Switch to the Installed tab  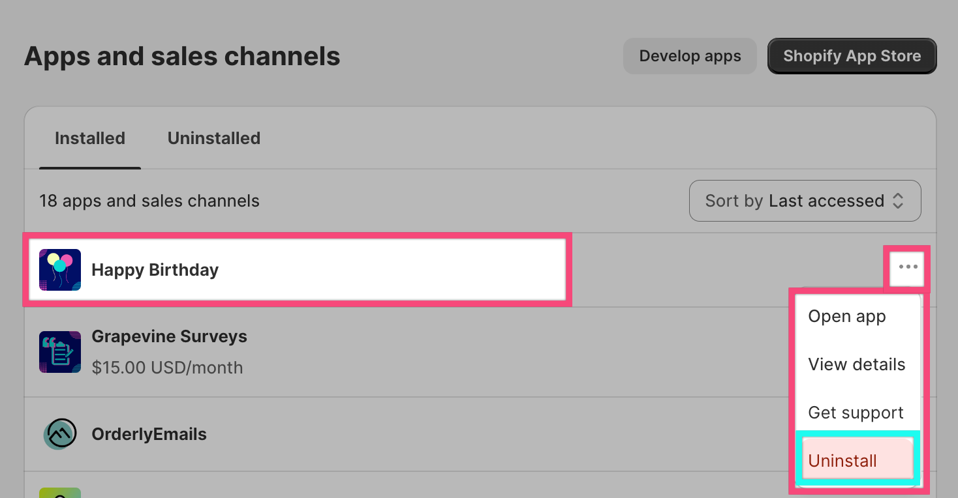coord(90,138)
